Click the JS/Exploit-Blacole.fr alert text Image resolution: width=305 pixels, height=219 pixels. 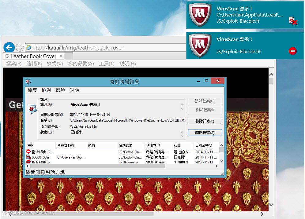click(238, 21)
